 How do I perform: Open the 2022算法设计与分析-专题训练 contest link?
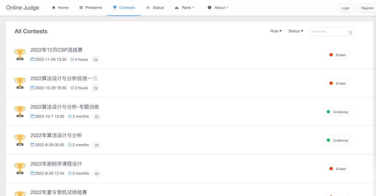[x=65, y=107]
